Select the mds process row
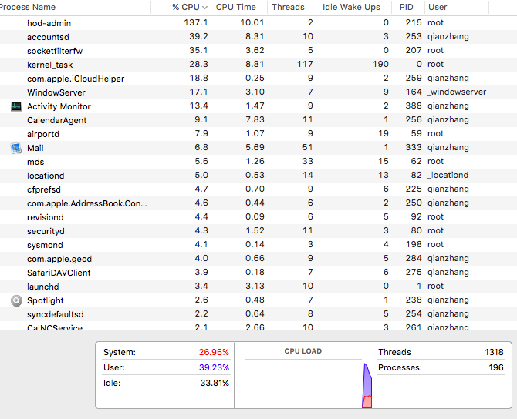 coord(258,162)
